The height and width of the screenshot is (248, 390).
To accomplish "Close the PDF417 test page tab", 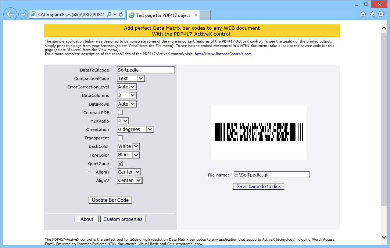I will (x=196, y=15).
